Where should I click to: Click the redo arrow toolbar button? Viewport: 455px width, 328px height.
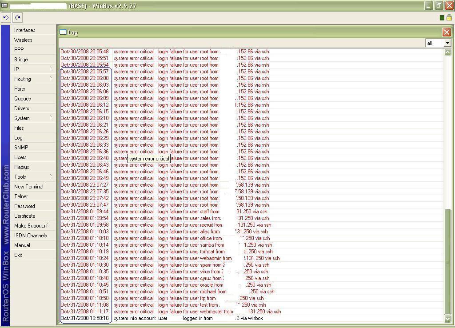[18, 18]
